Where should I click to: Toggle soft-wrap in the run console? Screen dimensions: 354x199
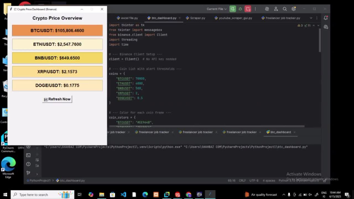37,160
